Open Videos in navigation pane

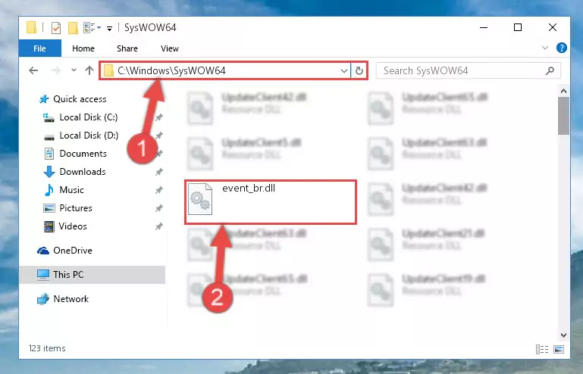[73, 226]
